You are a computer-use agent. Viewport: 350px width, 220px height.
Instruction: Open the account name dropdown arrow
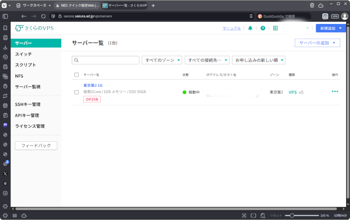[307, 28]
